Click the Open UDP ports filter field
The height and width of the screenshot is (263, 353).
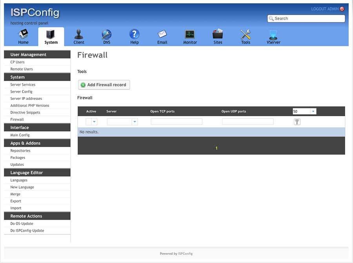(x=247, y=122)
